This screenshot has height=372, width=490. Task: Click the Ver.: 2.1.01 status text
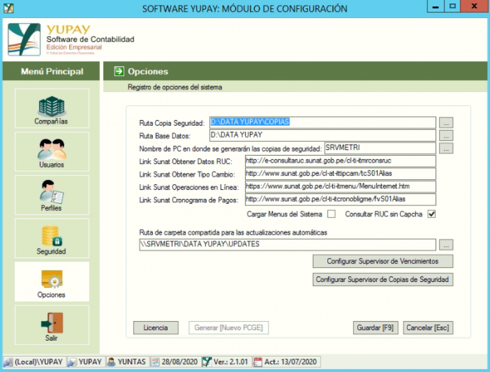pos(231,362)
